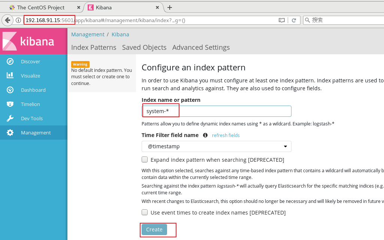Close The CentOS Project tab
This screenshot has width=384, height=240.
click(x=79, y=7)
